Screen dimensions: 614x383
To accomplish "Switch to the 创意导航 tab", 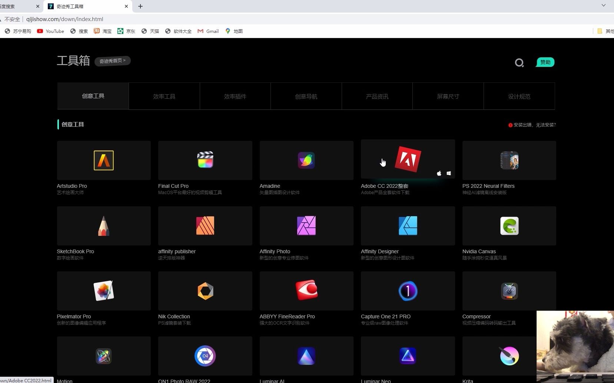I will (306, 96).
